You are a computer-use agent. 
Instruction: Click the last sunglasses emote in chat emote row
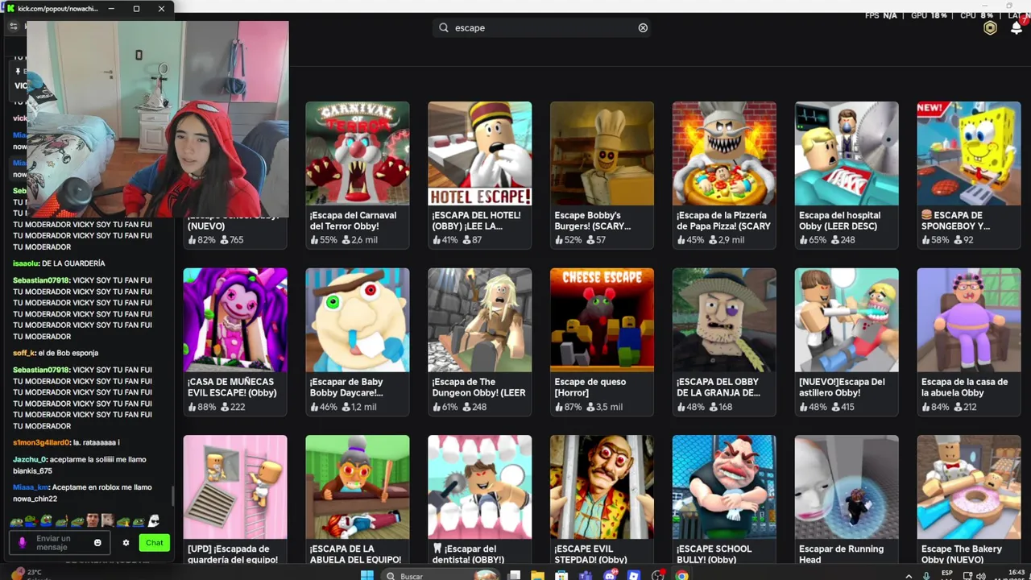click(x=154, y=520)
